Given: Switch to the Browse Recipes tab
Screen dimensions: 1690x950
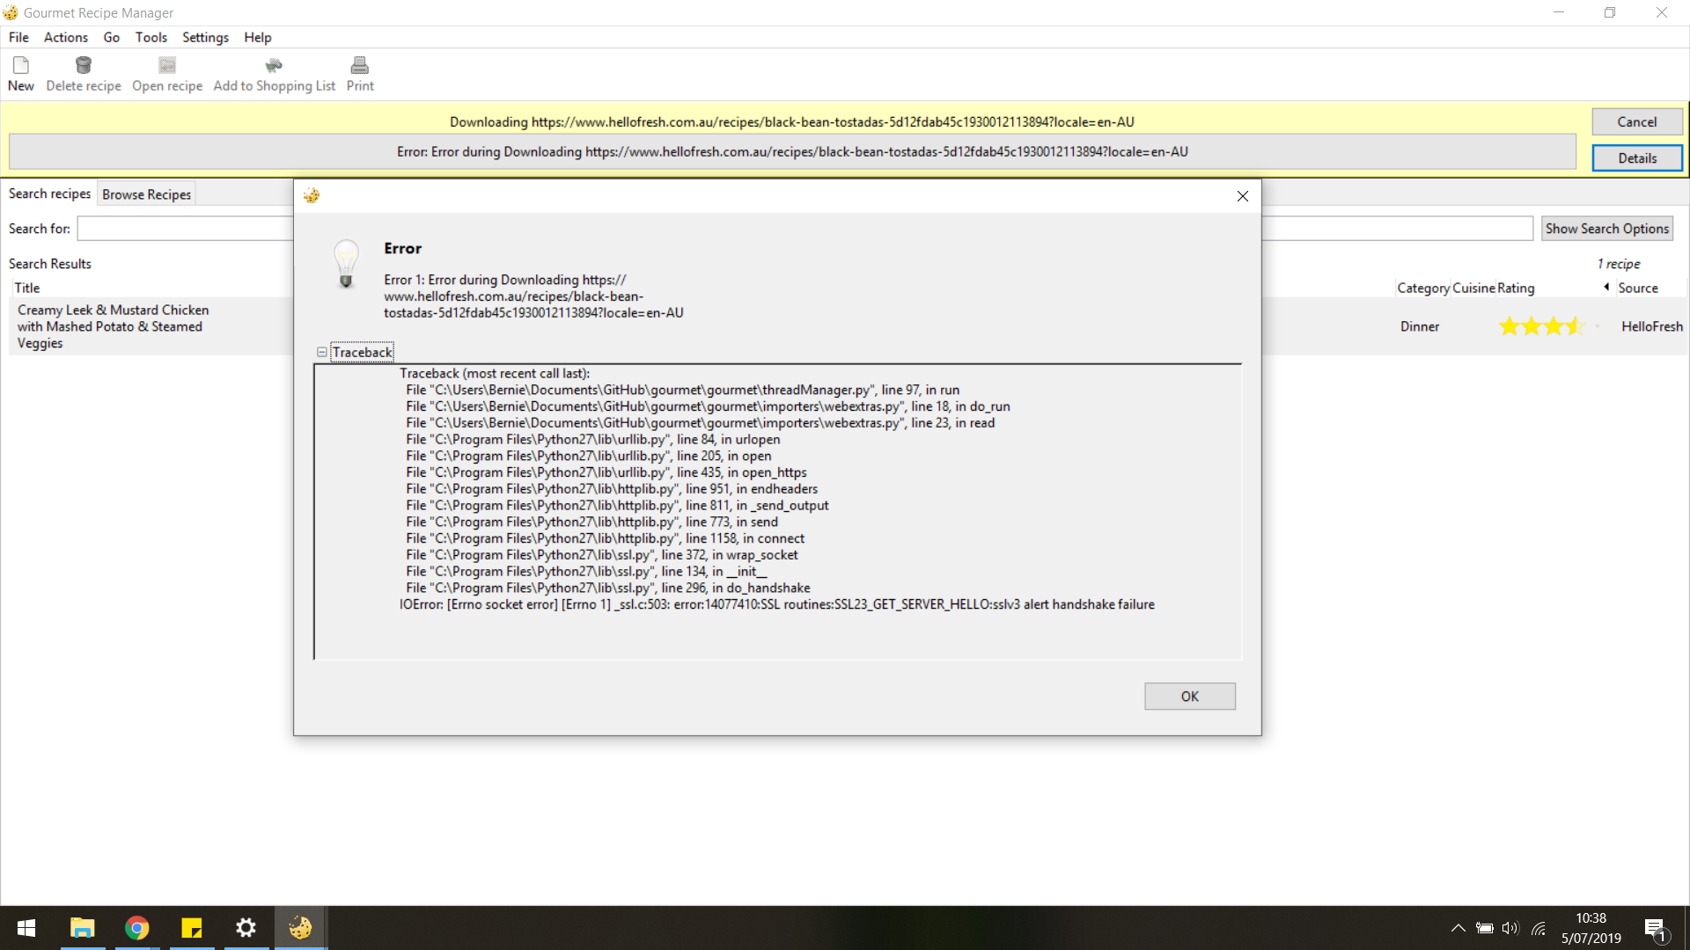Looking at the screenshot, I should 146,194.
